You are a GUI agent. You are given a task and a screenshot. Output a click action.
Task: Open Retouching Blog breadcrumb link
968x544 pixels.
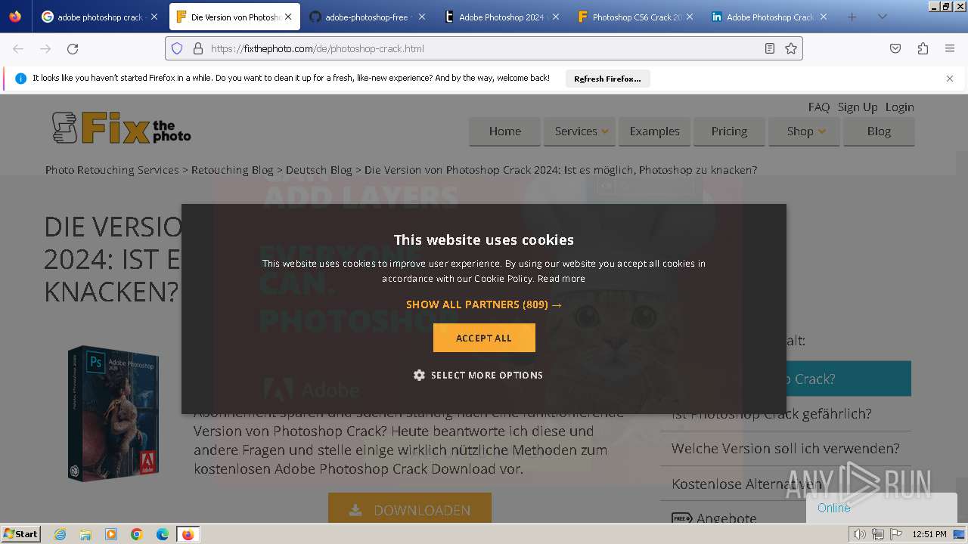tap(232, 170)
